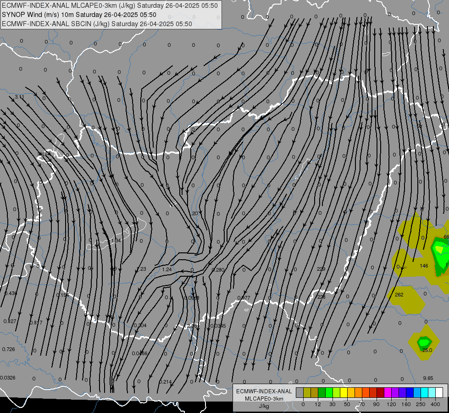Click the legend tick label '250'
449x413 pixels.
tap(421, 404)
